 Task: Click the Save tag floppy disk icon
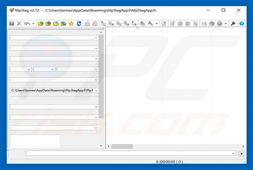click(x=12, y=24)
